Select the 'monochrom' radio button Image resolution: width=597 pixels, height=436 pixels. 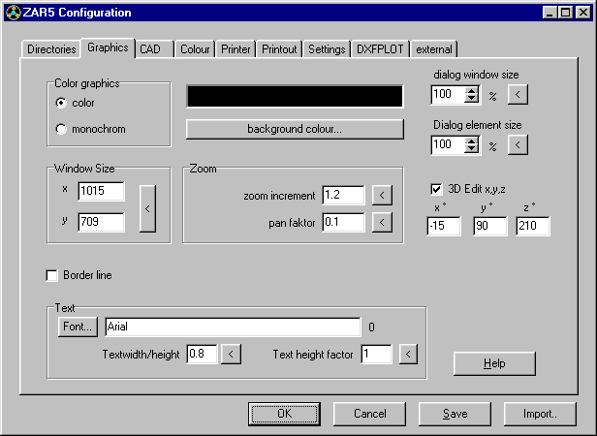62,129
